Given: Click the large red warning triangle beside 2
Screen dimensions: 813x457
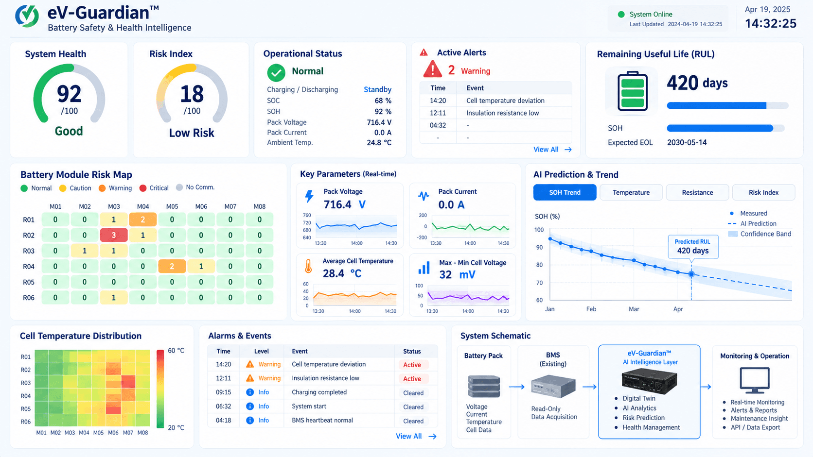Looking at the screenshot, I should click(432, 70).
